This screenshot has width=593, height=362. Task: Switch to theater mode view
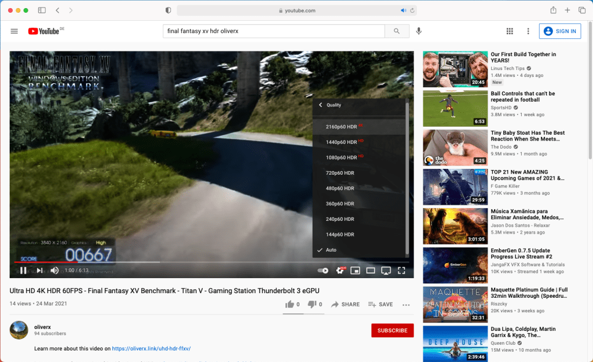(371, 270)
